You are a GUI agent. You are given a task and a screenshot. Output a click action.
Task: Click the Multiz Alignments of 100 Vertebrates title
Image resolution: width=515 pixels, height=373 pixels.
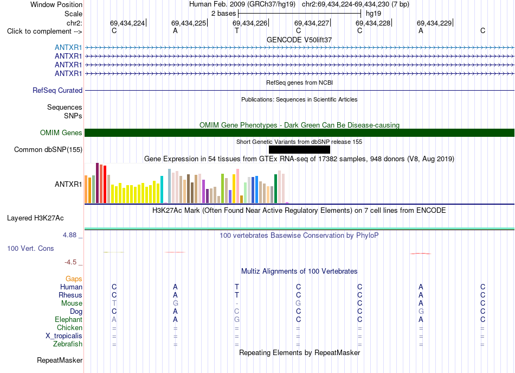[299, 271]
